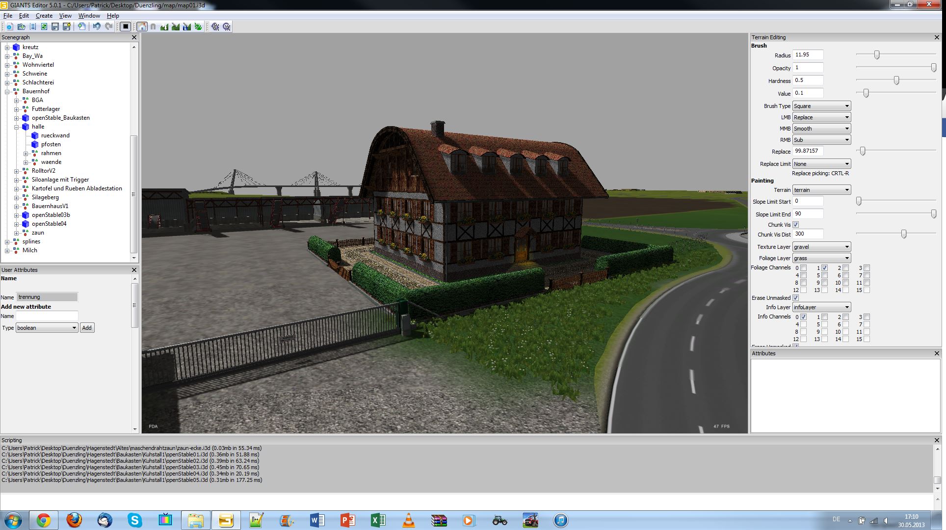Check Foliage Channel 2

click(845, 268)
